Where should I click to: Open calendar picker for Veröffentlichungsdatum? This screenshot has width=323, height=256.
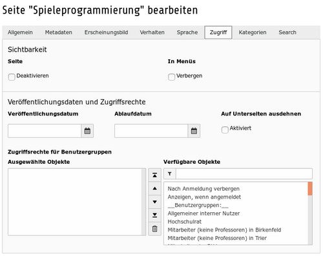(x=87, y=131)
